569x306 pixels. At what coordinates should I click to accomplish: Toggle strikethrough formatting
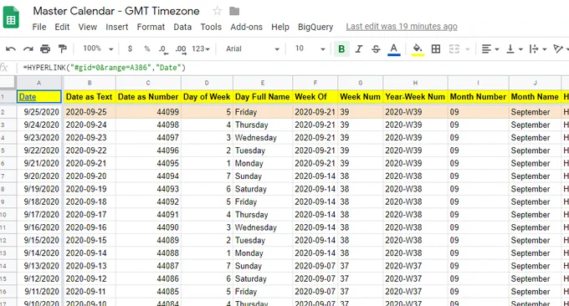click(x=376, y=49)
